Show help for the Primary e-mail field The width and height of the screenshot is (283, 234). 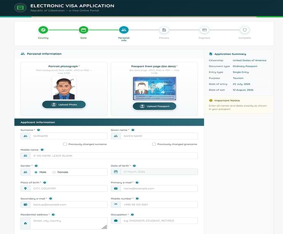point(137,182)
